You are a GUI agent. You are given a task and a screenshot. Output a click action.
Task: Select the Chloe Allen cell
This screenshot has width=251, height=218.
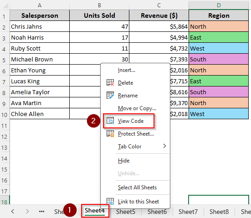coord(40,114)
